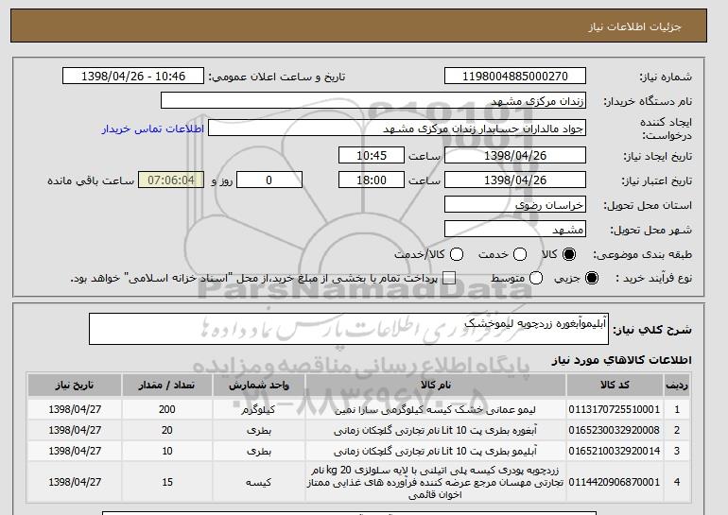
Task: Click product code 0114420906870001
Action: coord(615,483)
